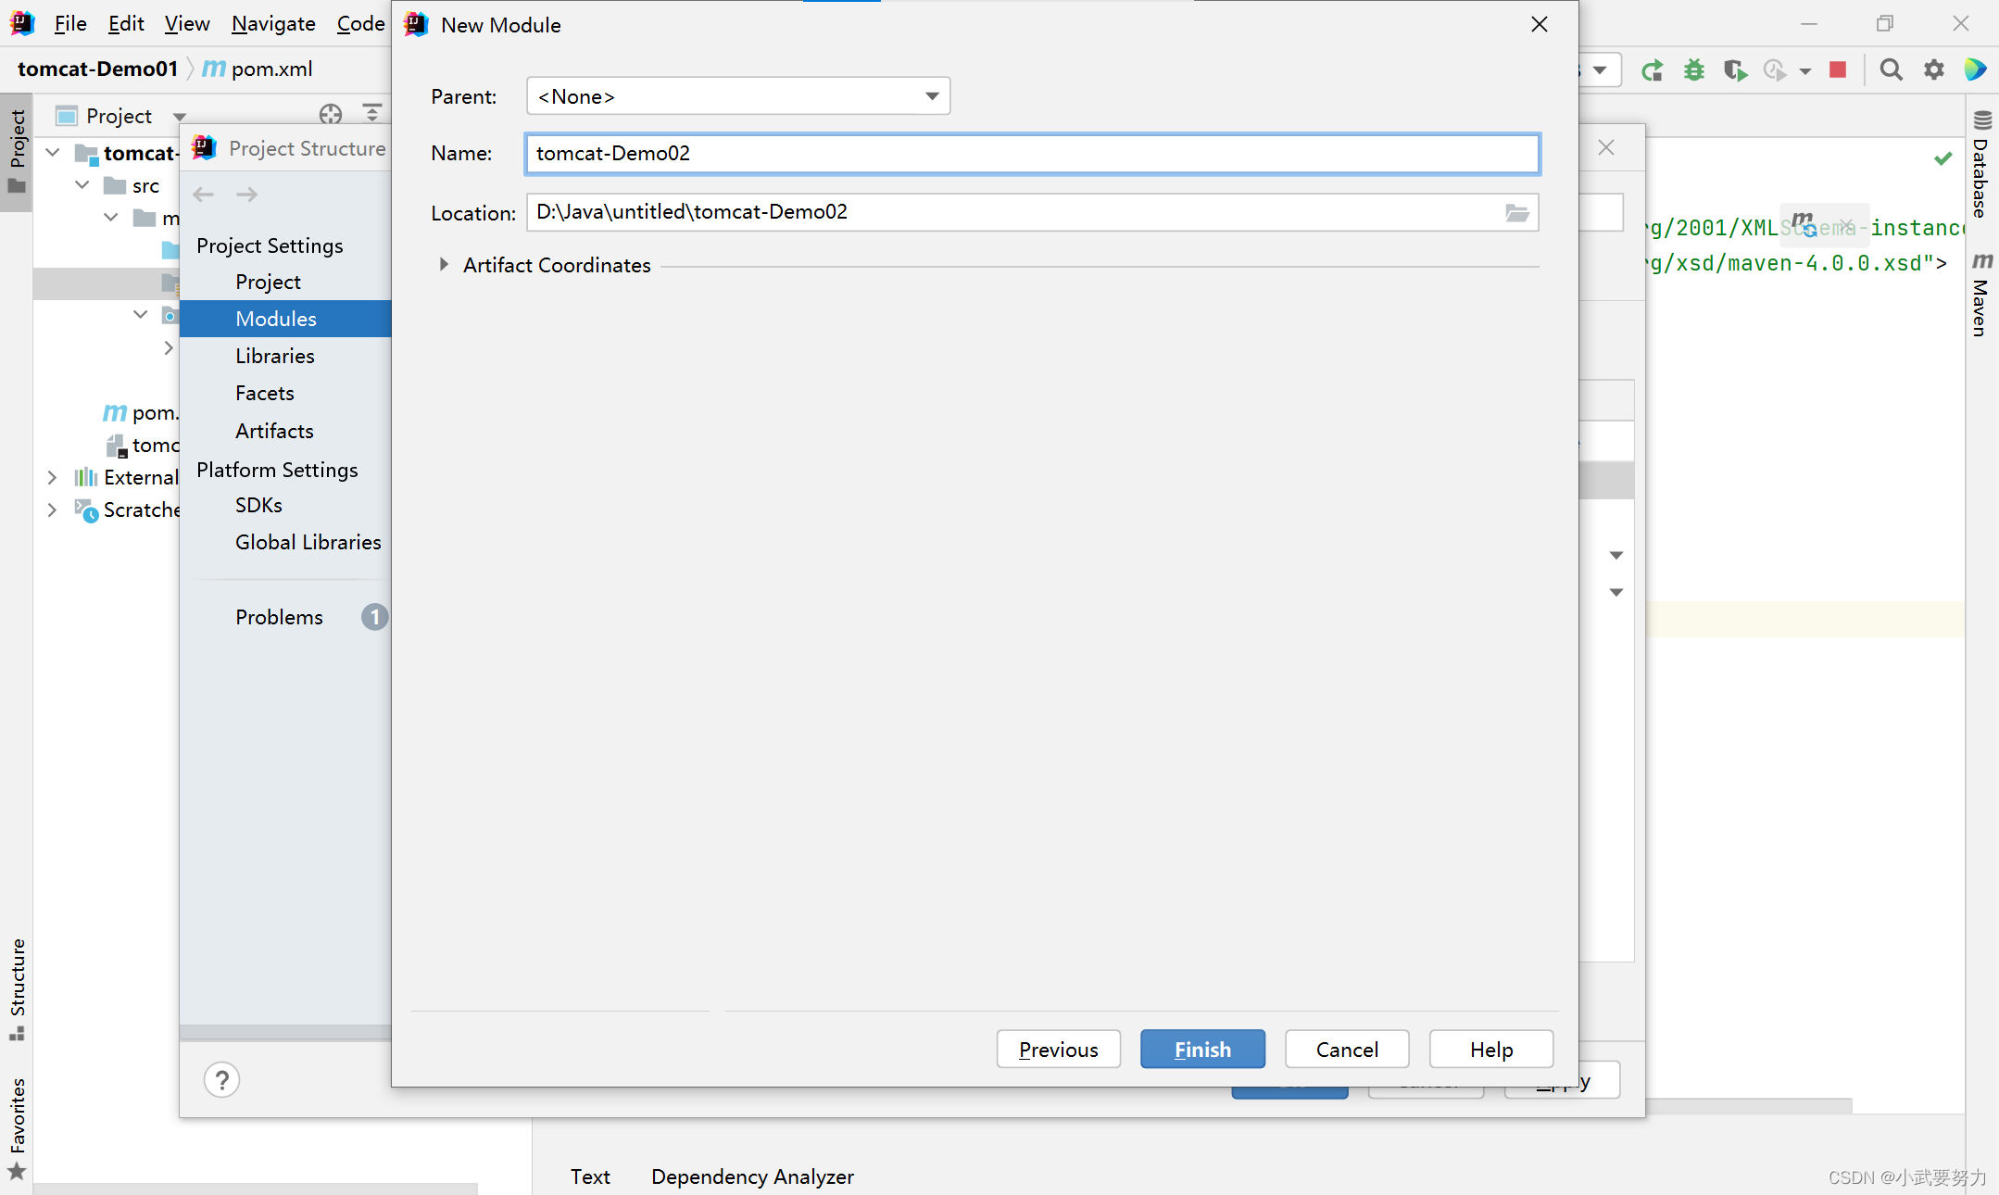Screen dimensions: 1999x1195
Task: Toggle the Structure tool window
Action: [17, 987]
